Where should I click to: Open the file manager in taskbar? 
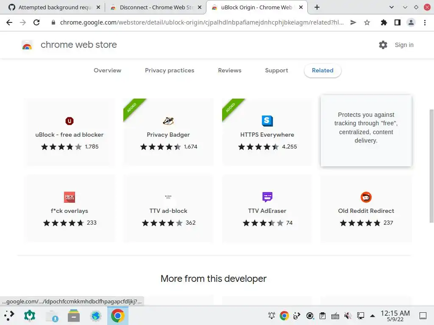74,316
